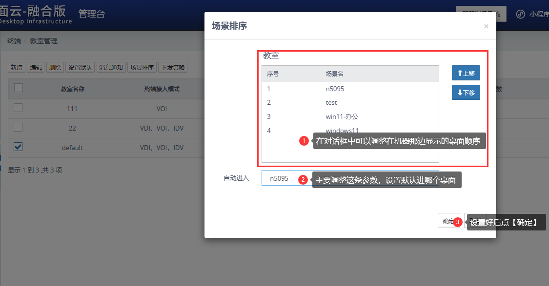Click the 小程序 mini-program icon
This screenshot has width=549, height=286.
[521, 14]
